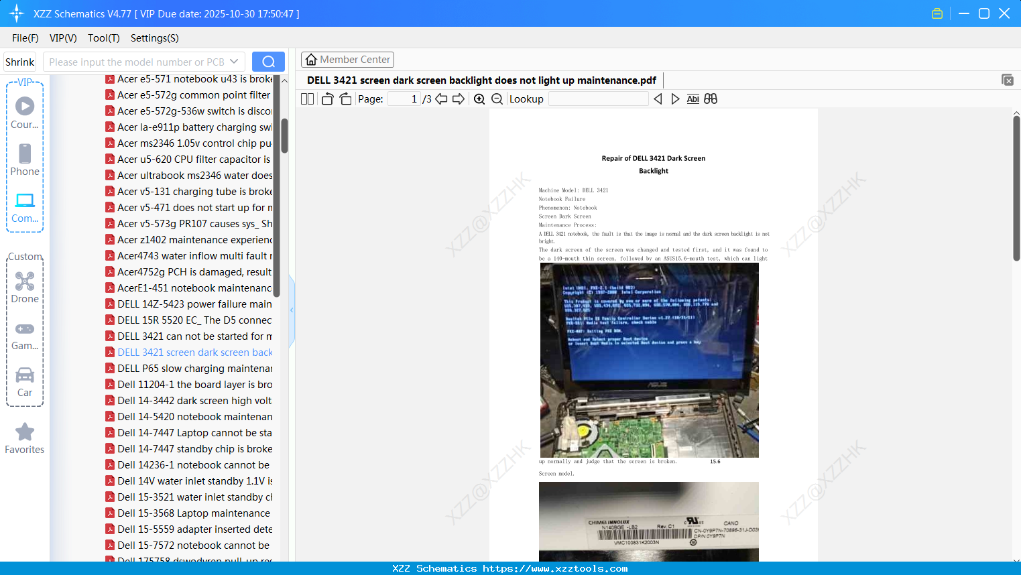The image size is (1021, 575).
Task: Toggle the Abi whole-word match option
Action: [x=693, y=99]
